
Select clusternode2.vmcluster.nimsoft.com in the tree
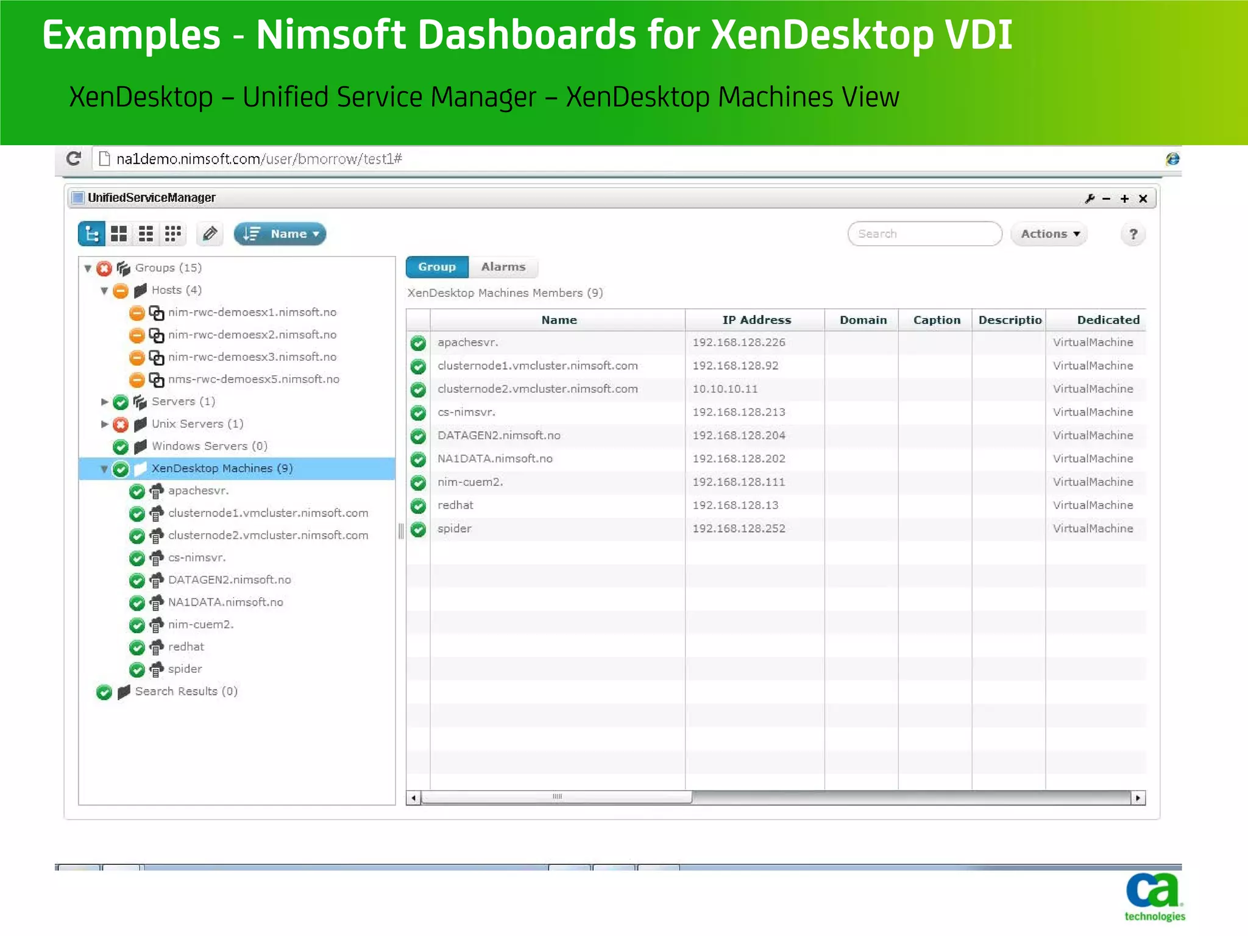coord(268,536)
